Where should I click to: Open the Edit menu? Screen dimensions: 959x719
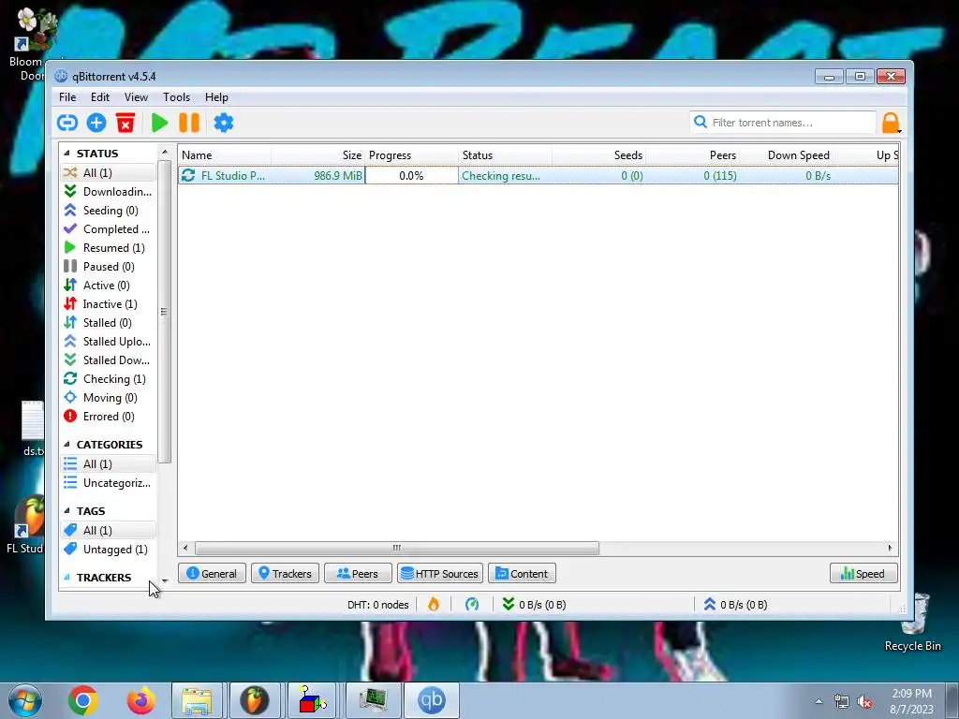click(x=99, y=97)
